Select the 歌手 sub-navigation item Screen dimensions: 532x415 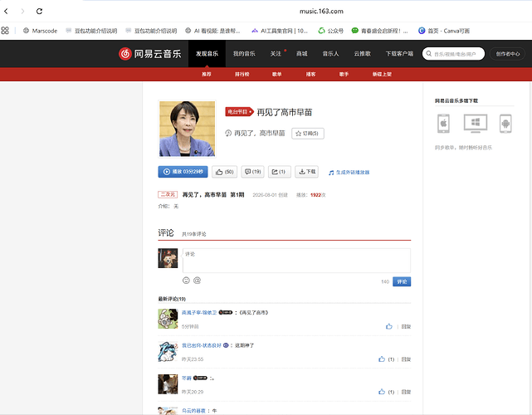344,74
